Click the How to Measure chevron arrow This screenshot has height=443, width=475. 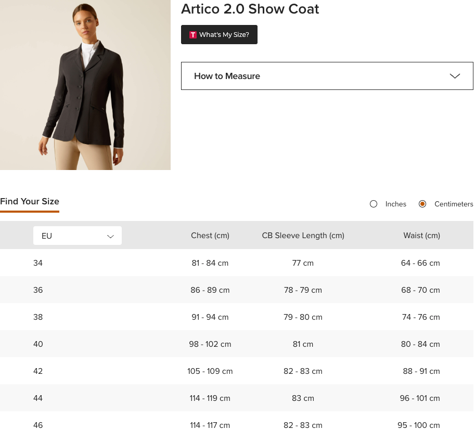click(455, 76)
